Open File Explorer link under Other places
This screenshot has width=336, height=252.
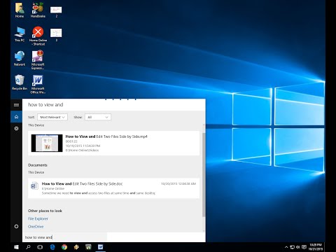click(x=38, y=218)
